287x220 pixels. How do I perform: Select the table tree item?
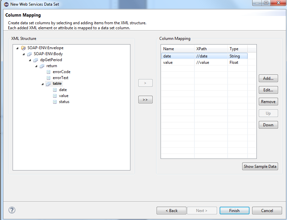(x=57, y=84)
